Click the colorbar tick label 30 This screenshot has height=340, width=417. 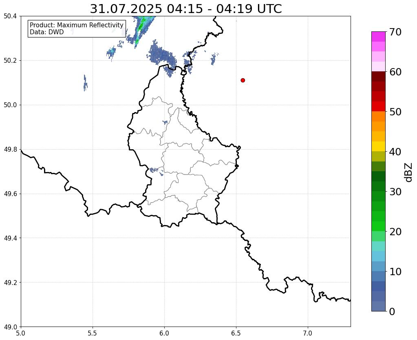tap(395, 192)
